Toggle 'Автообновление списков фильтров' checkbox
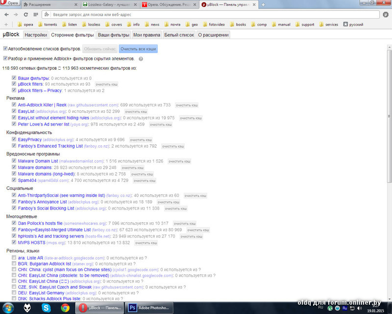This screenshot has height=314, width=392. pyautogui.click(x=5, y=49)
